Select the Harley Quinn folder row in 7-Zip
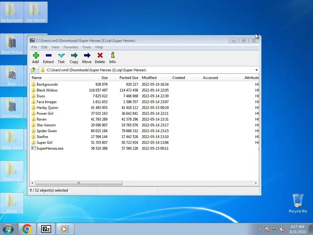This screenshot has width=313, height=235. [144, 107]
